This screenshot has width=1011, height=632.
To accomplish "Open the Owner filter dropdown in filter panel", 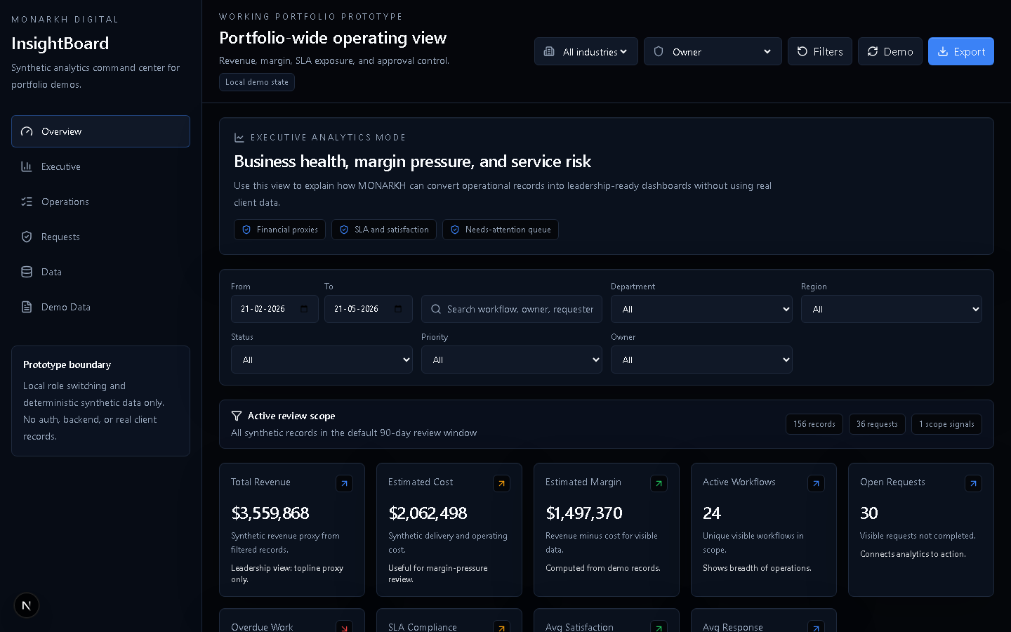I will click(701, 360).
